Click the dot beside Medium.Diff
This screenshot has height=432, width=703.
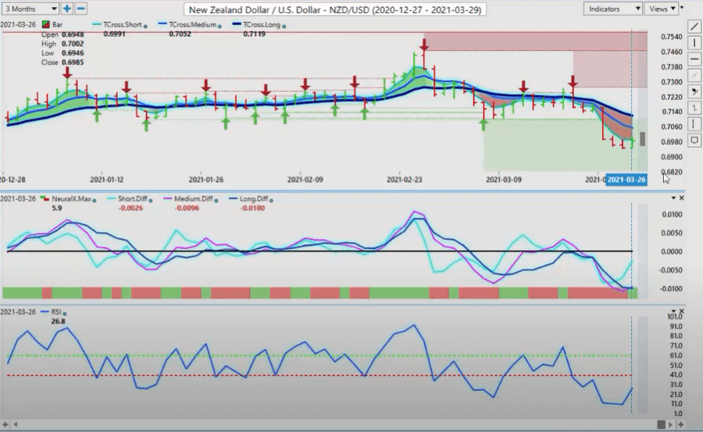pyautogui.click(x=216, y=200)
